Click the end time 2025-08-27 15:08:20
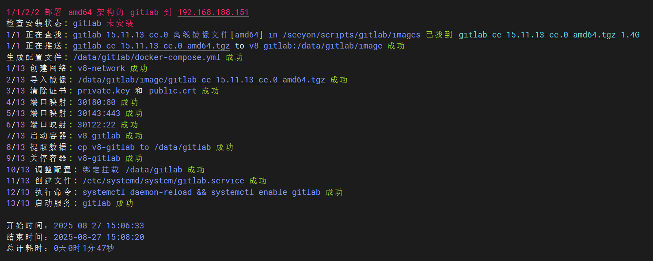 (99, 237)
